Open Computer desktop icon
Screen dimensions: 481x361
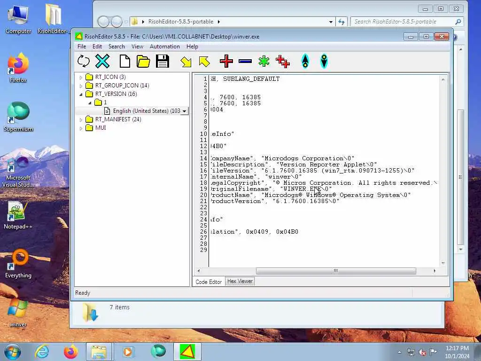pos(18,19)
